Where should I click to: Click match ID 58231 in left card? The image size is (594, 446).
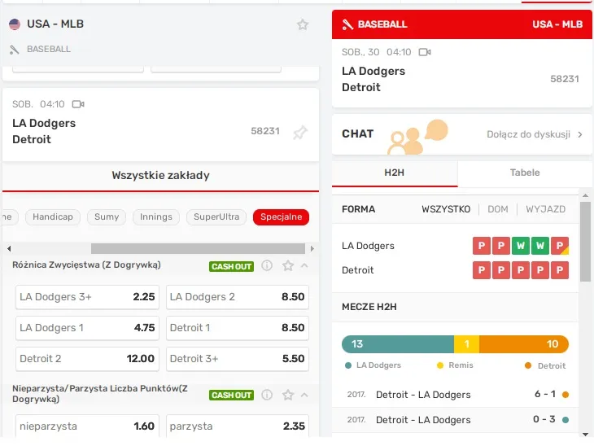265,131
